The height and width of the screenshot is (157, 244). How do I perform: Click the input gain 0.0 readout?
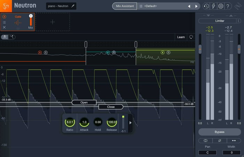[200, 123]
